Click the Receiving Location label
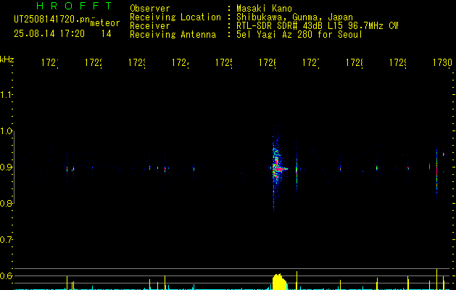The width and height of the screenshot is (456, 290). coord(175,17)
